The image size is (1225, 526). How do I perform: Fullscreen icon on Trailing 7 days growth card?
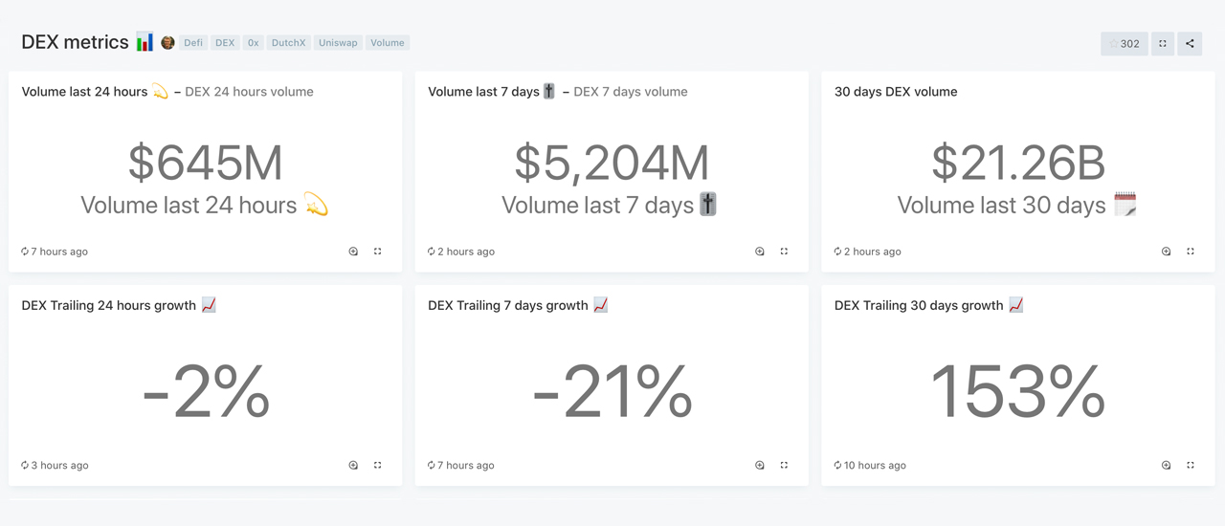(x=785, y=465)
